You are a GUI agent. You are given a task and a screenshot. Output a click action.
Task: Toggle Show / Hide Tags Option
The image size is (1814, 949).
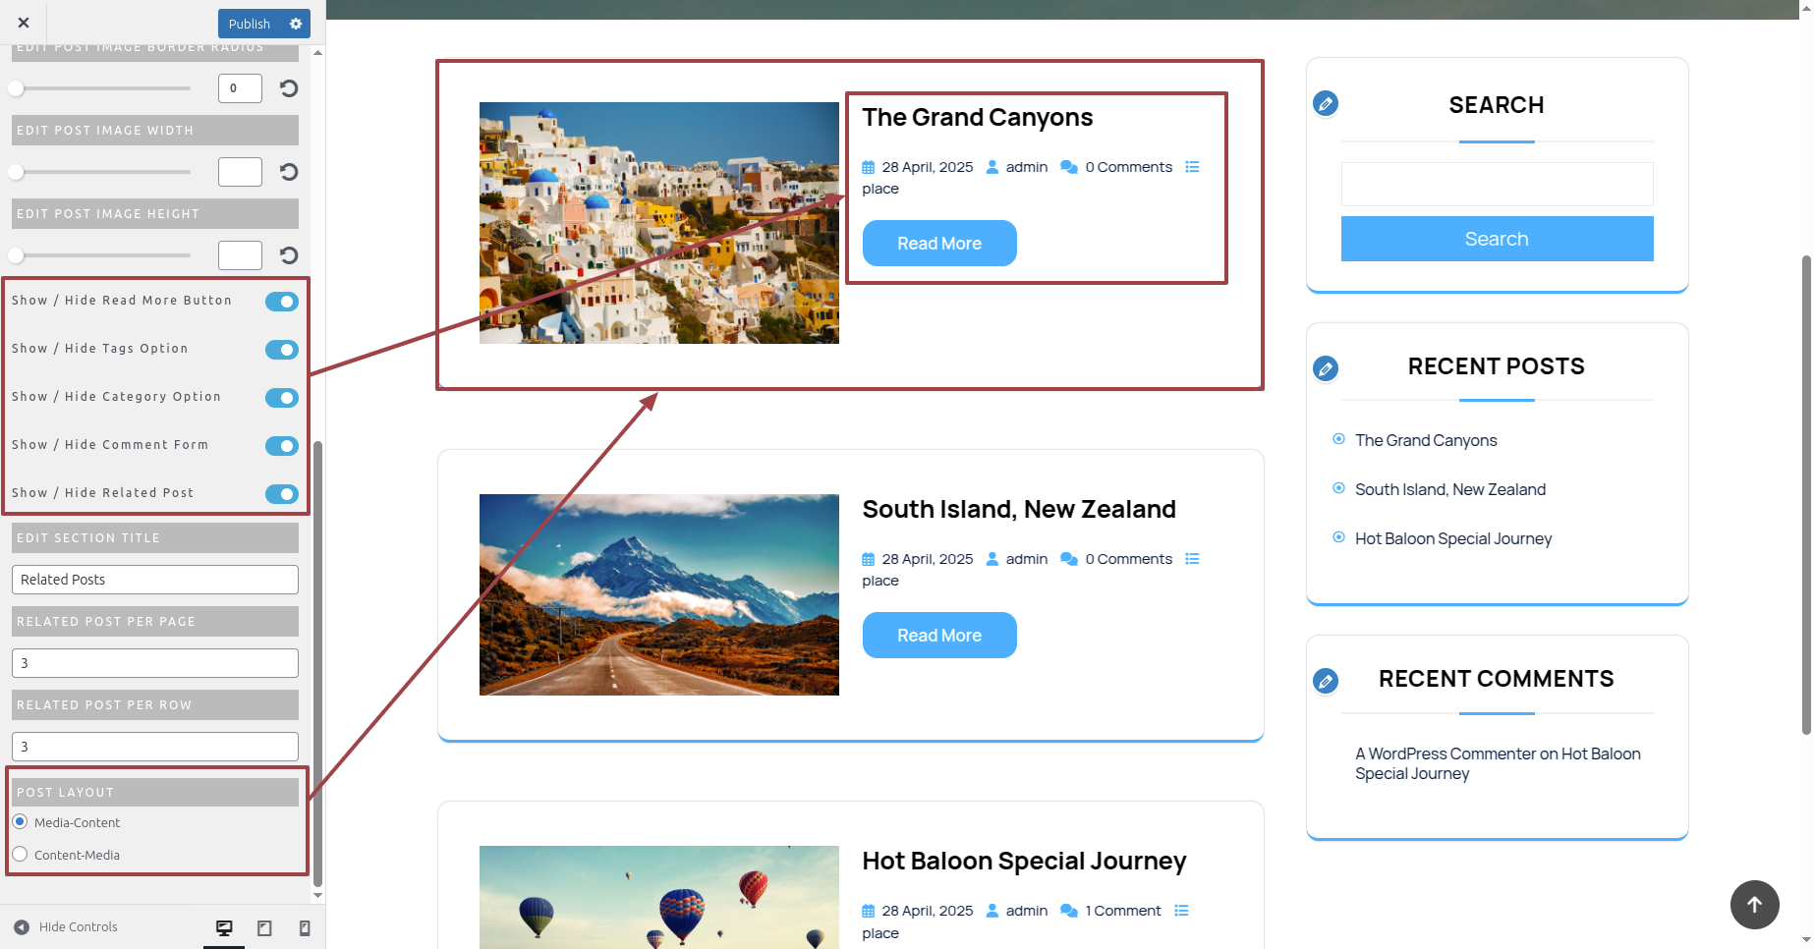coord(282,350)
